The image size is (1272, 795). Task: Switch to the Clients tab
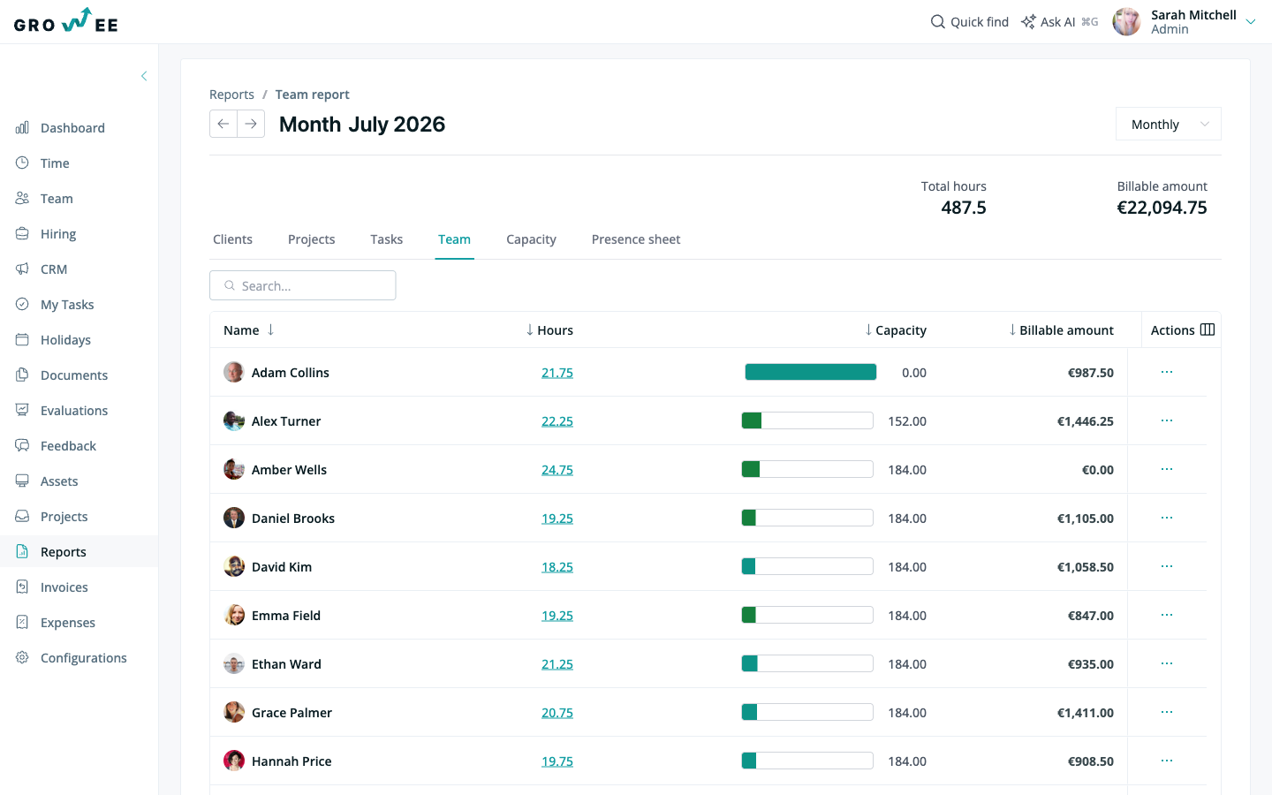[x=232, y=239]
